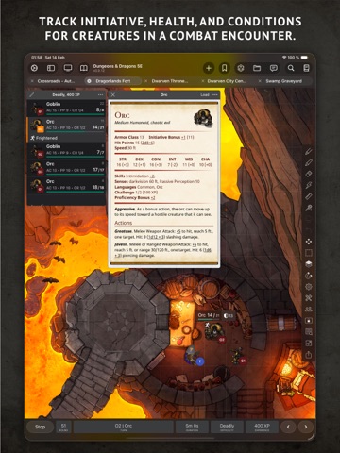Roll the Initiative Bonus +1 link
The width and height of the screenshot is (340, 453).
pos(183,137)
